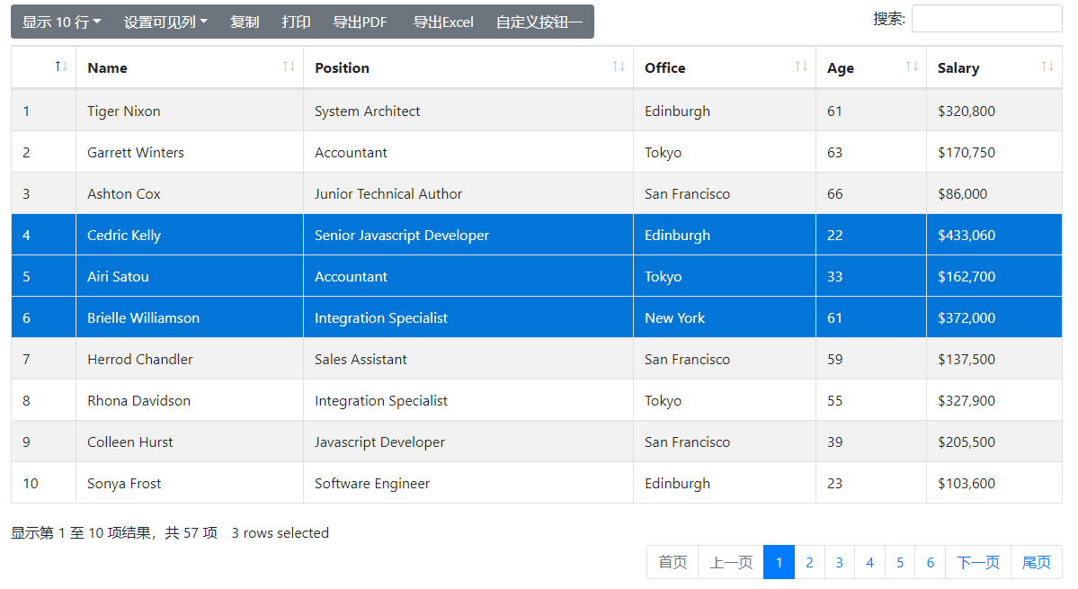Screen dimensions: 1078x589
Task: Click the New York office cell
Action: pyautogui.click(x=724, y=317)
